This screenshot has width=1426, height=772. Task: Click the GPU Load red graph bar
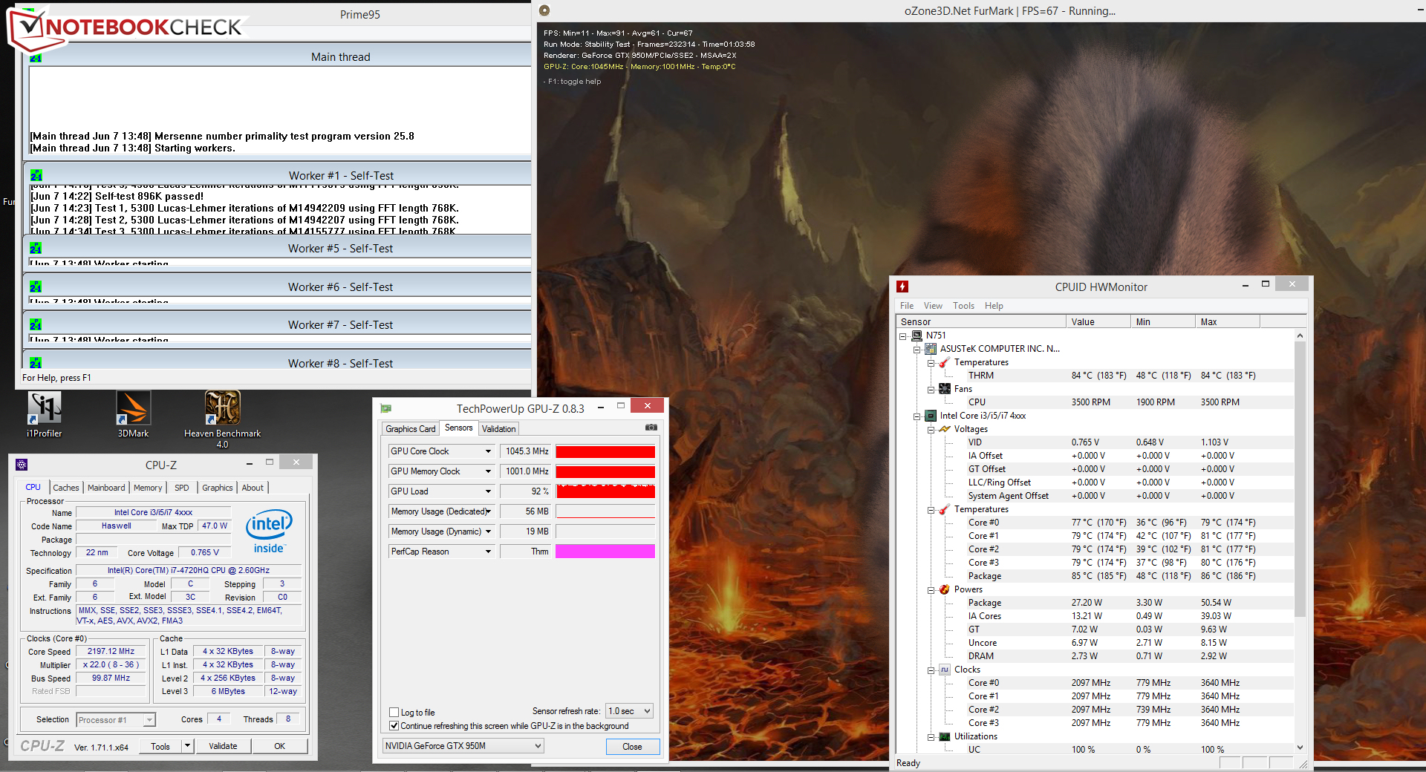pos(605,491)
